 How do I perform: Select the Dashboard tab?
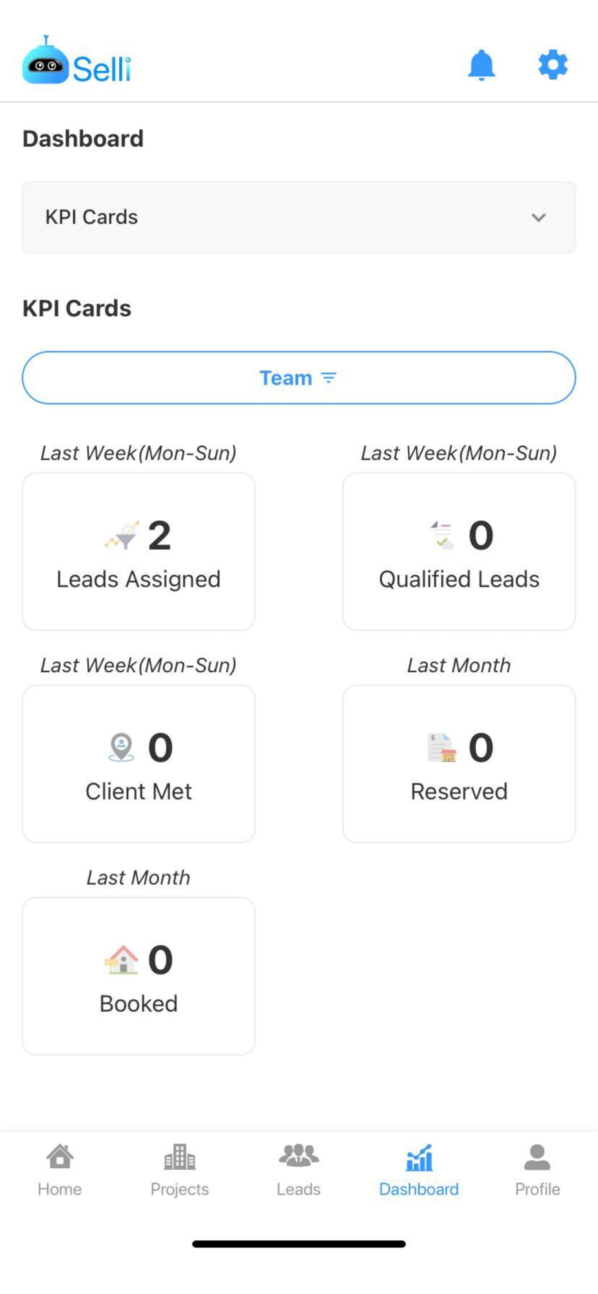click(419, 1170)
